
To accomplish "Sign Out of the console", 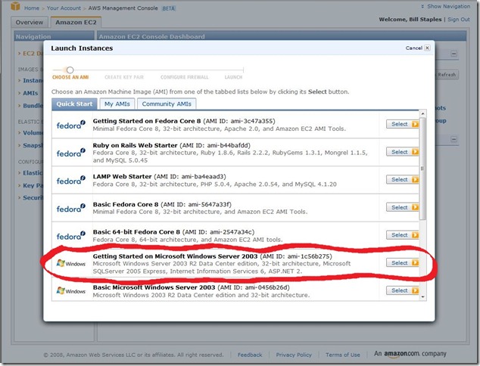I will (459, 19).
